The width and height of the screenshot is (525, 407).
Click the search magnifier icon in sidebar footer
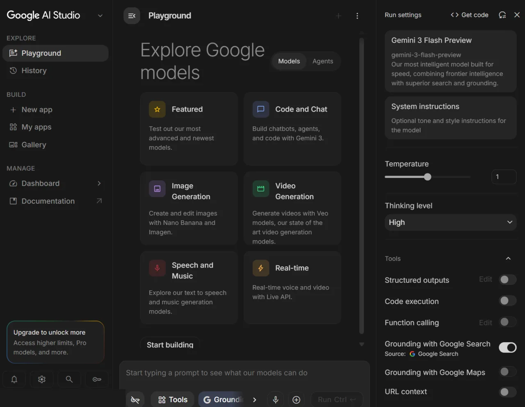click(x=69, y=379)
